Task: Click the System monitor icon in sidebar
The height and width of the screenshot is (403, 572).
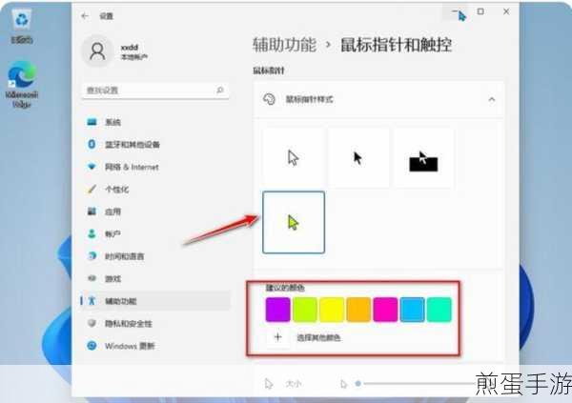Action: (92, 122)
